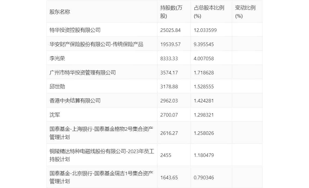
Task: Click the ratio 1.718628
Action: 204,73
